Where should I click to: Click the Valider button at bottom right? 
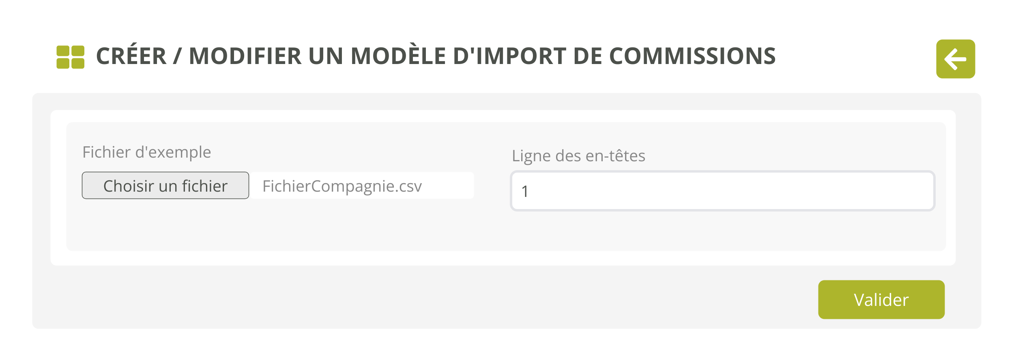click(881, 299)
